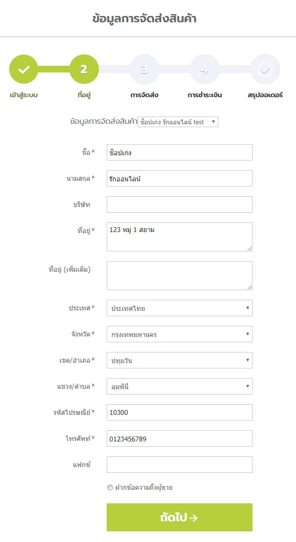Open the saved shipping address dropdown
The image size is (296, 542).
tap(178, 122)
